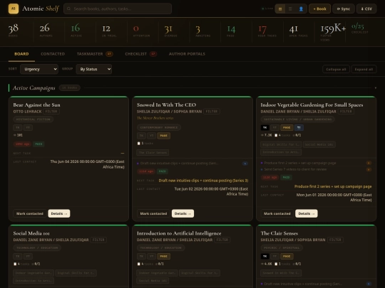Click YT badge on Indoor Vegetable Gardening card
The width and height of the screenshot is (385, 288).
(x=274, y=127)
